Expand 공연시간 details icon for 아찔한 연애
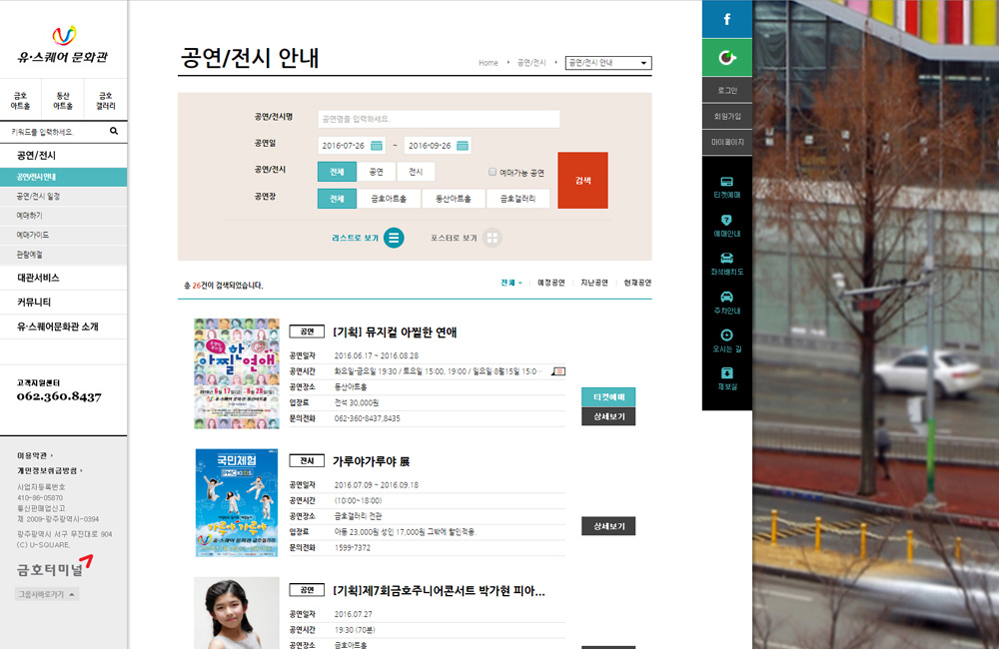999x649 pixels. 558,371
